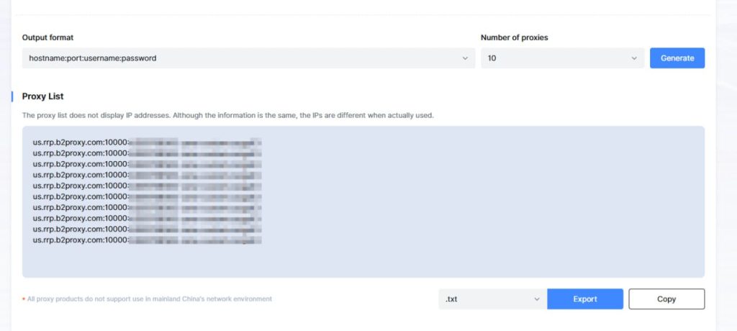Image resolution: width=737 pixels, height=331 pixels.
Task: Click the chevron arrow beside the value 10
Action: (x=634, y=58)
